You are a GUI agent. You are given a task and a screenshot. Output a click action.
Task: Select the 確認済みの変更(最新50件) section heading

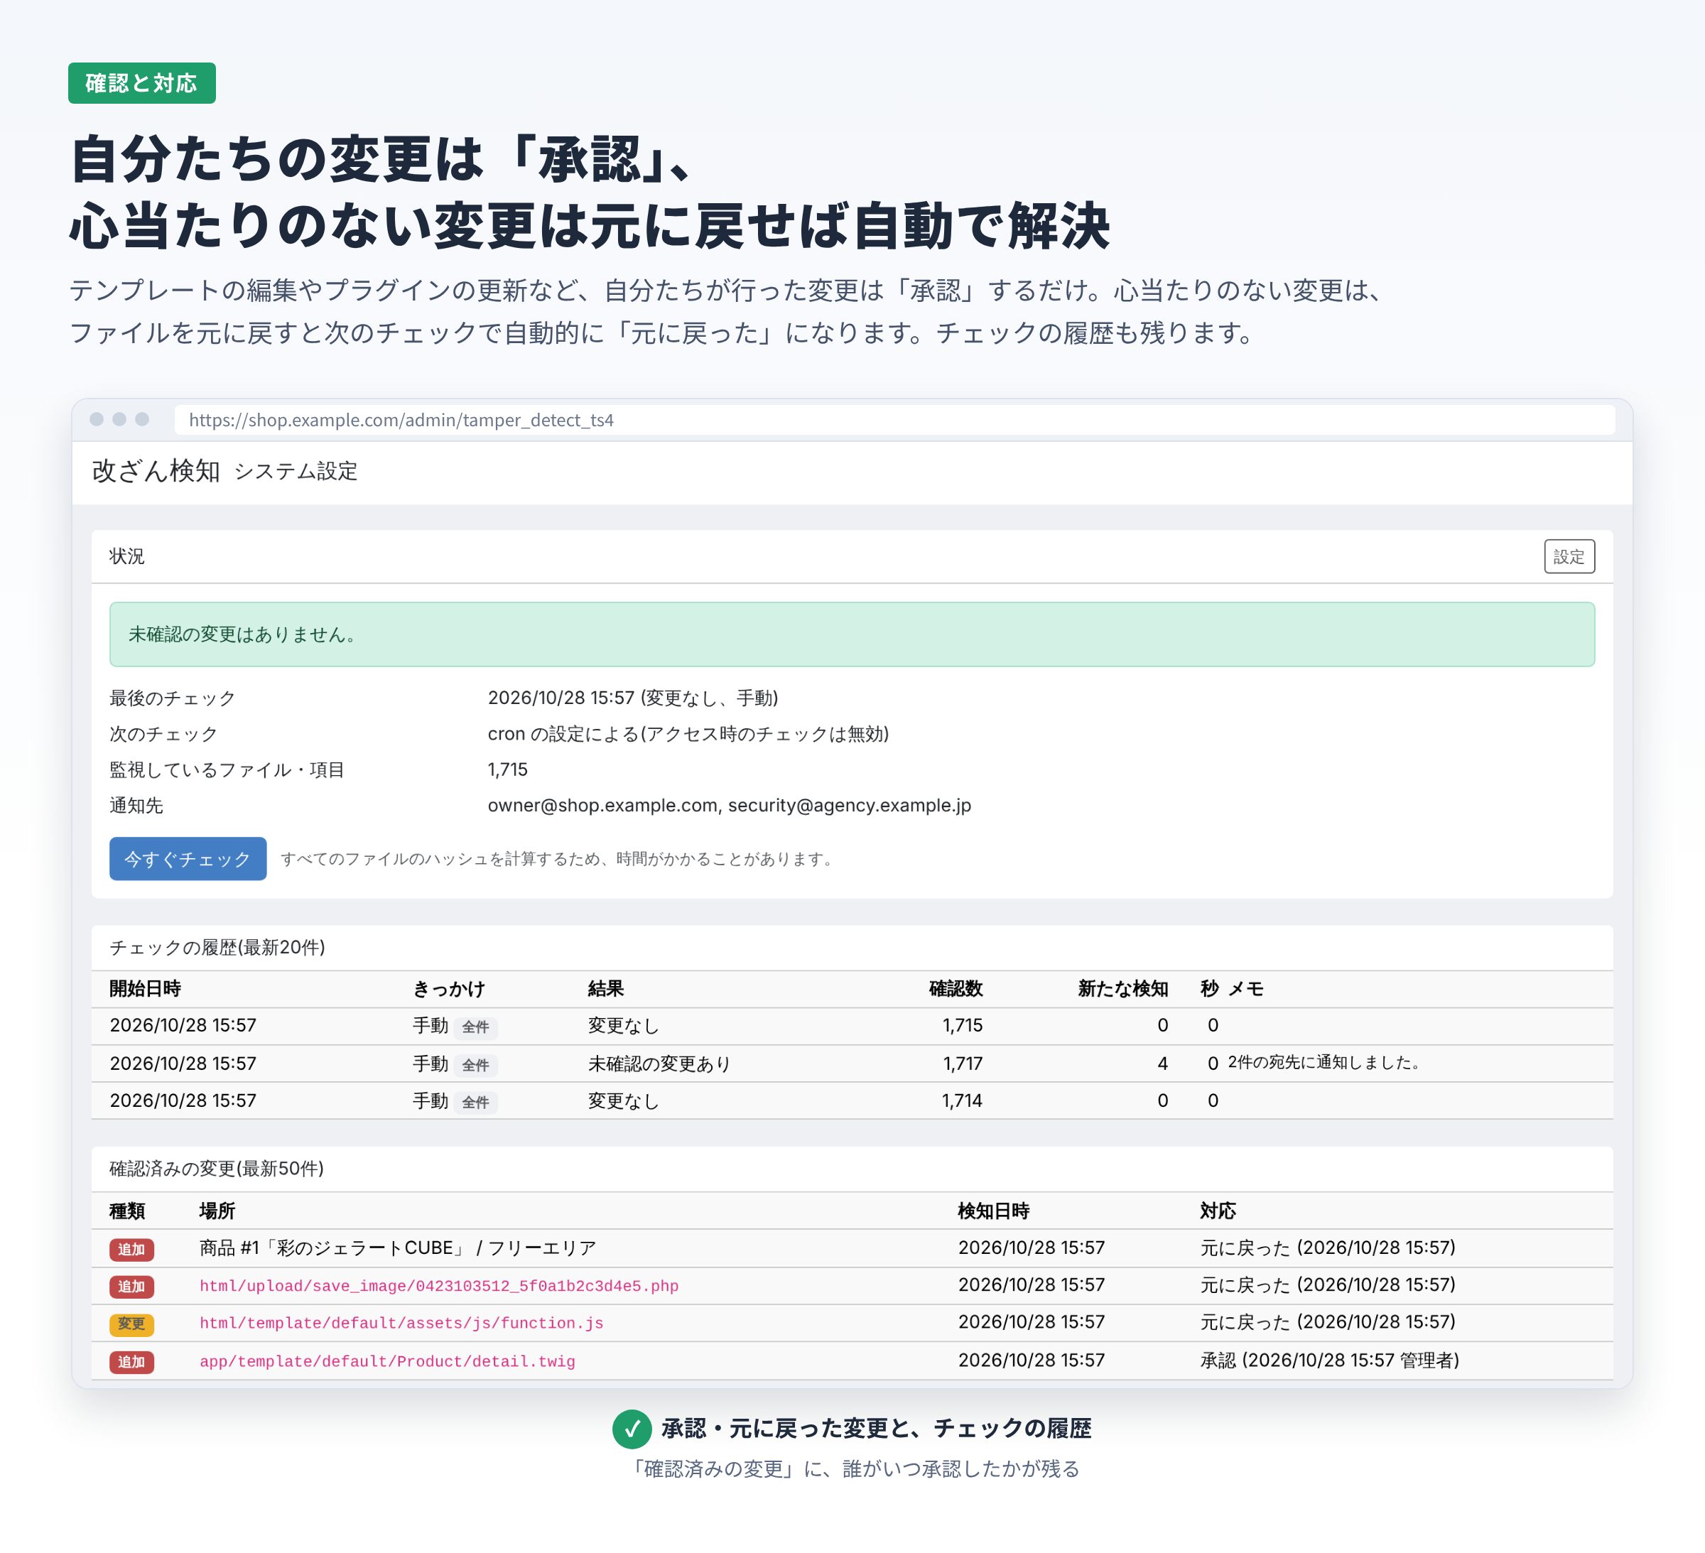(x=217, y=1169)
